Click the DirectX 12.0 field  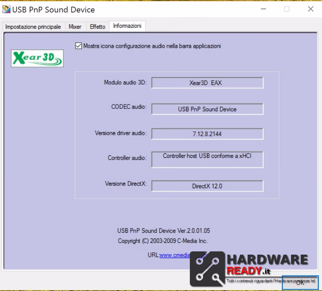[207, 186]
